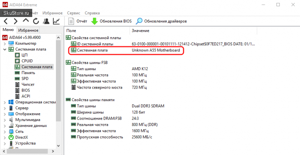Image resolution: width=300 pixels, height=155 pixels.
Task: Open the Избранное menu in the menu bar
Action: [53, 13]
